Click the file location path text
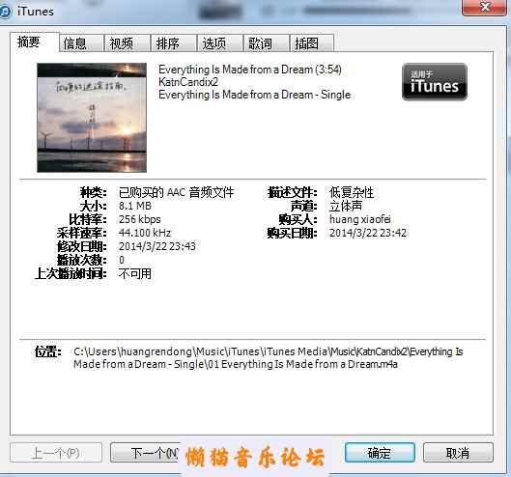This screenshot has height=477, width=511. [x=268, y=357]
